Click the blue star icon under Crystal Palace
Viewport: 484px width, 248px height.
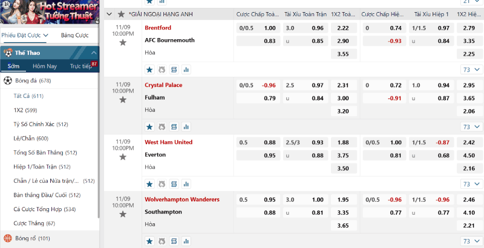[149, 127]
